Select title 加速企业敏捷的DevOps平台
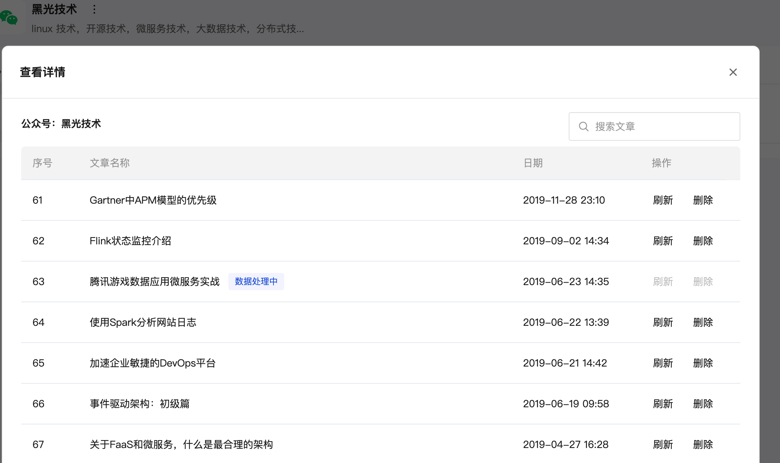Viewport: 780px width, 463px height. tap(153, 363)
